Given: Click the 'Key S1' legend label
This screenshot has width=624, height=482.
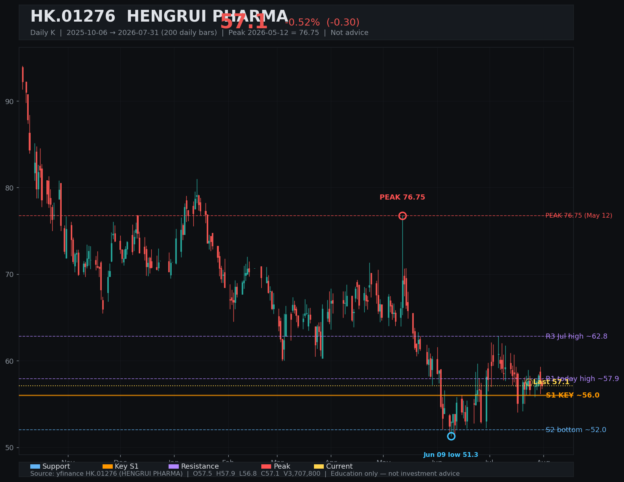Looking at the screenshot, I should [127, 467].
